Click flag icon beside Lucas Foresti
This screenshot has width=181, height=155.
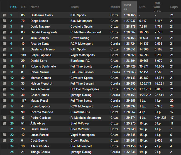(5, 135)
